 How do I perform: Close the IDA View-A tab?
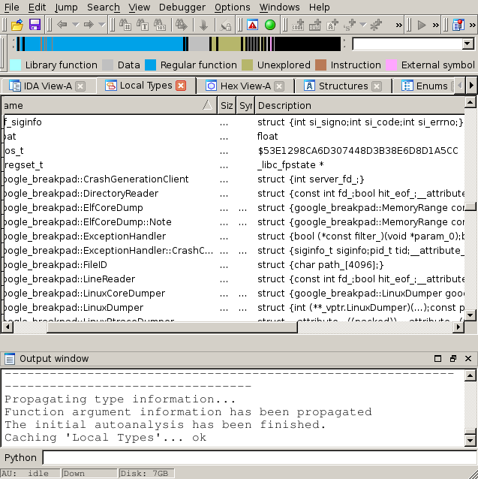click(x=80, y=86)
